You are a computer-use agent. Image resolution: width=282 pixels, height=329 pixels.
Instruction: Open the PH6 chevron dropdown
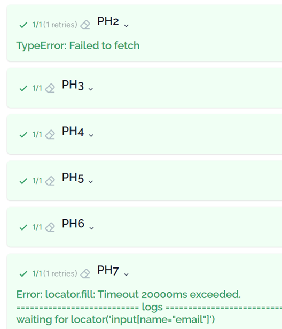click(91, 228)
